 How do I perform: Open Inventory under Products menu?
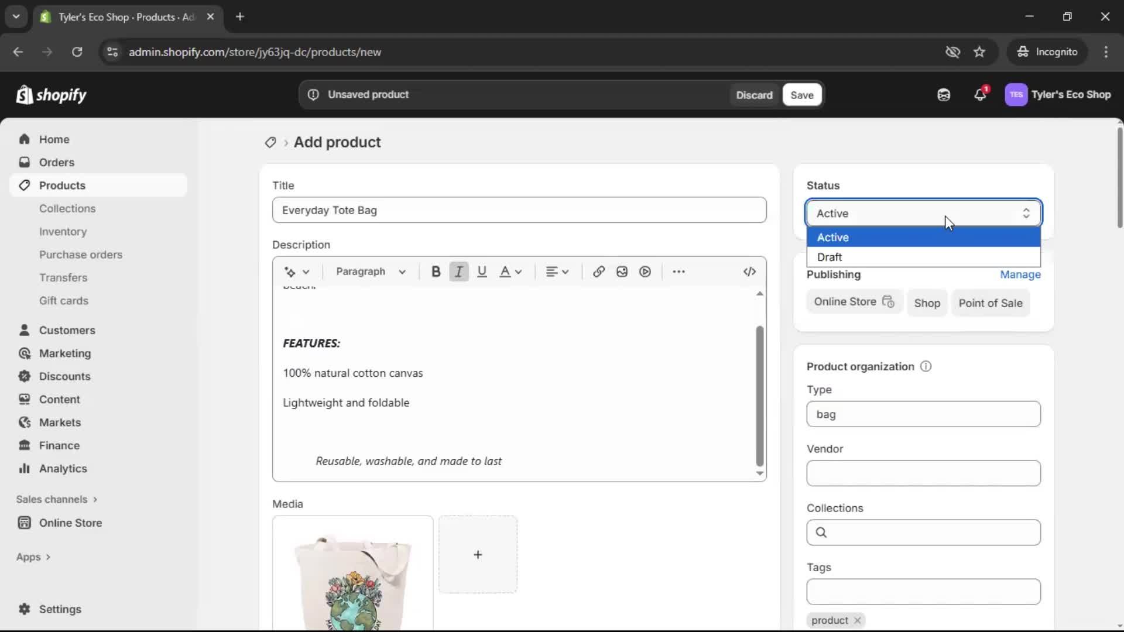coord(63,231)
